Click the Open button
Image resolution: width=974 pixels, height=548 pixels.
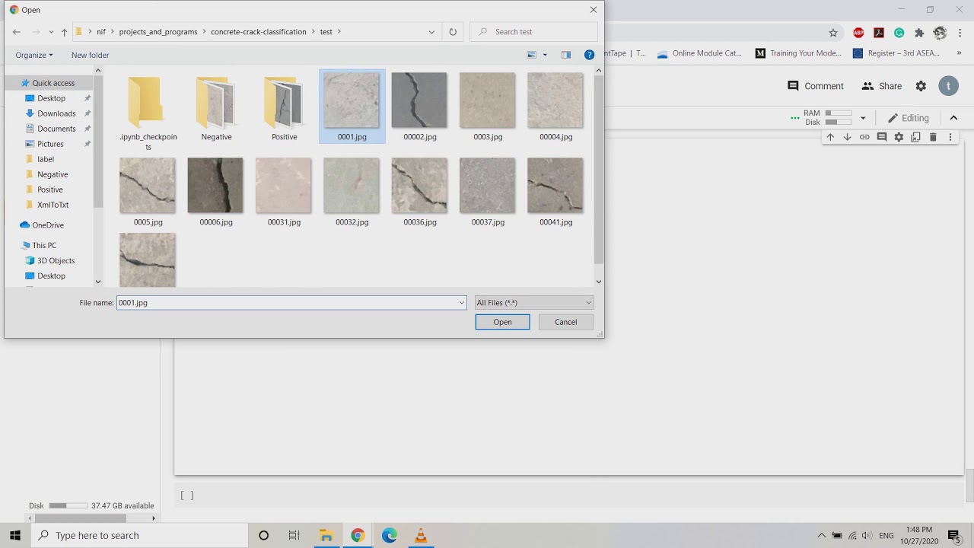502,322
